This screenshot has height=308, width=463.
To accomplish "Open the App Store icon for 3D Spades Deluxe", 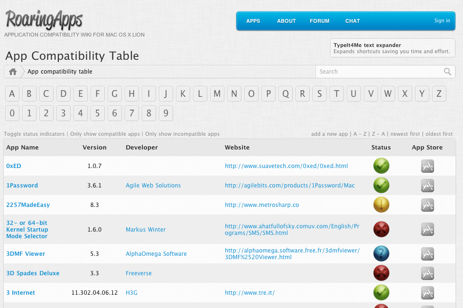I will point(427,273).
